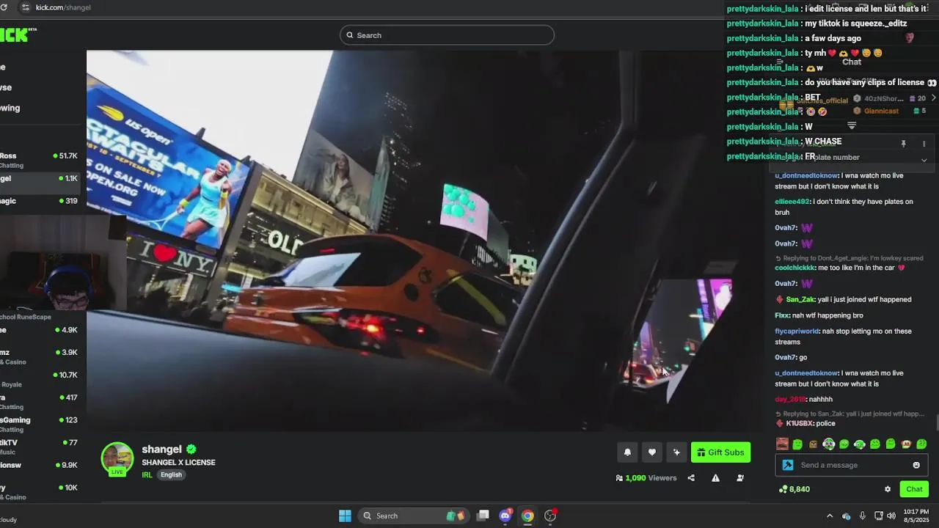Open sidebar channel with 77 viewers

tap(39, 447)
